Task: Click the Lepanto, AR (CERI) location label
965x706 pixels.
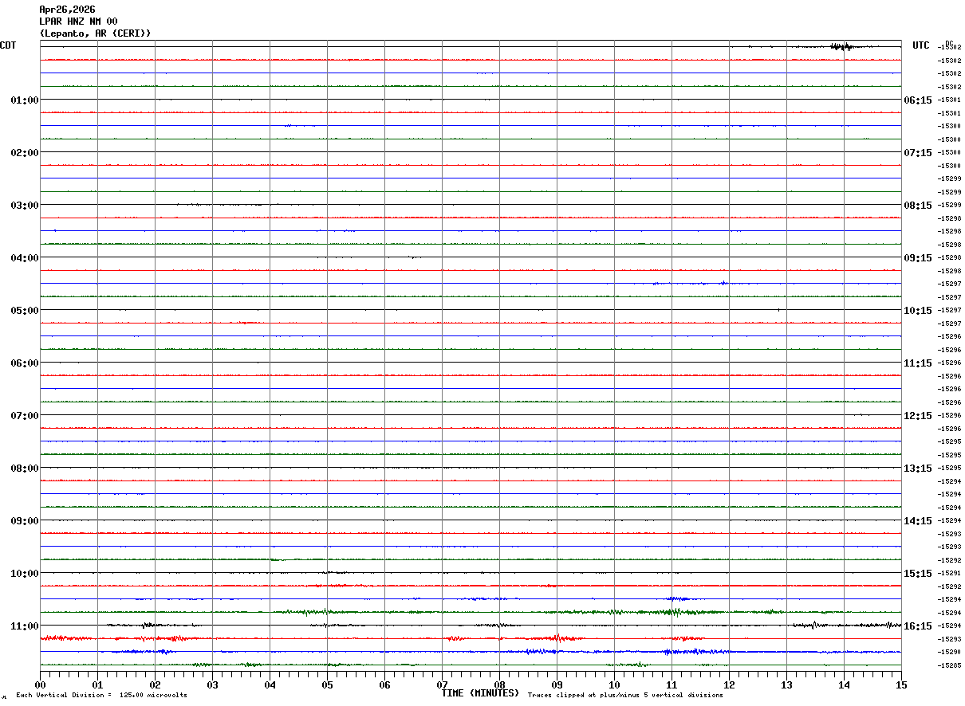Action: [x=95, y=33]
